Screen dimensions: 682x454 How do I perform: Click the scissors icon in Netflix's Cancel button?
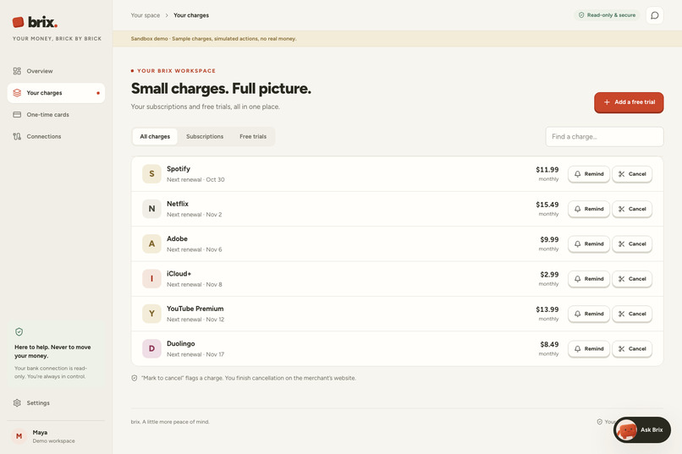[x=622, y=209]
